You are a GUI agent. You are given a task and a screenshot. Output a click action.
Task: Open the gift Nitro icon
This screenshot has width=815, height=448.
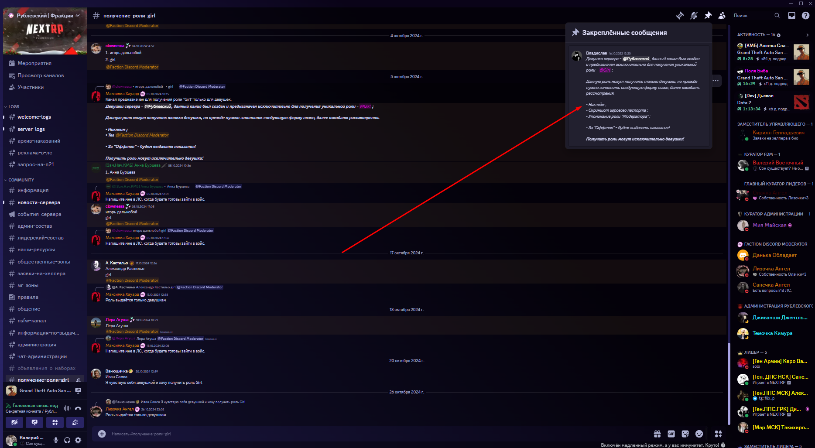pos(657,434)
